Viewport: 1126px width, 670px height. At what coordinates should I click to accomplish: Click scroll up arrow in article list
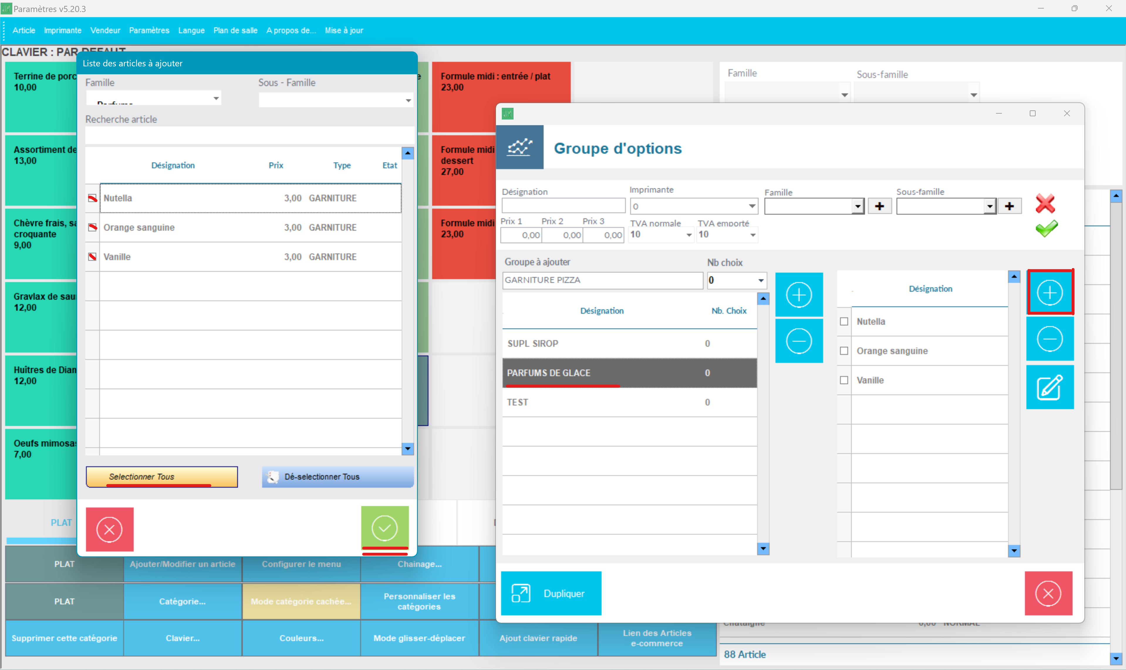pyautogui.click(x=408, y=153)
